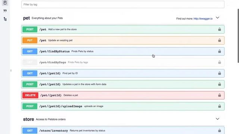Collapse the store section with its chevron
The image size is (239, 134).
point(217,119)
